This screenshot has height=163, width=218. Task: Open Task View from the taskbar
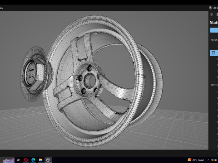point(18,160)
